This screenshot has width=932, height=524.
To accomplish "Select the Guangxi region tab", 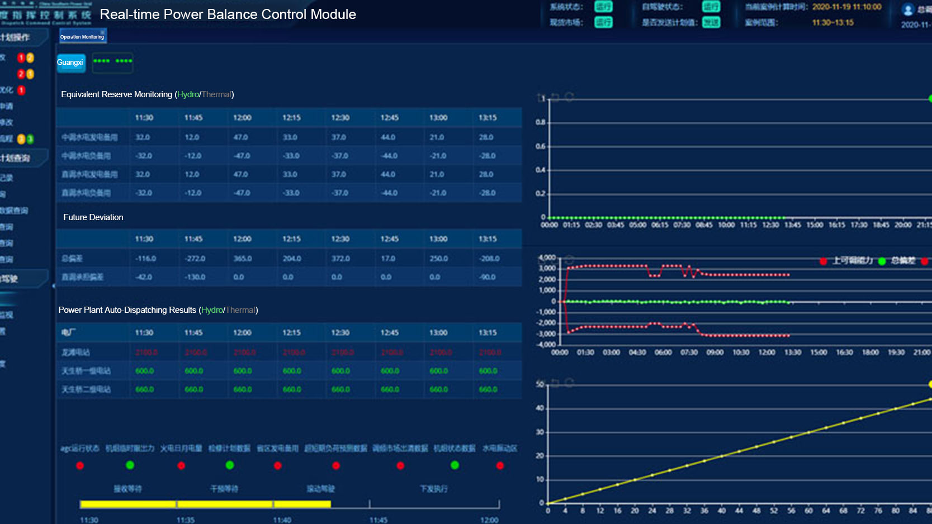I will click(70, 63).
